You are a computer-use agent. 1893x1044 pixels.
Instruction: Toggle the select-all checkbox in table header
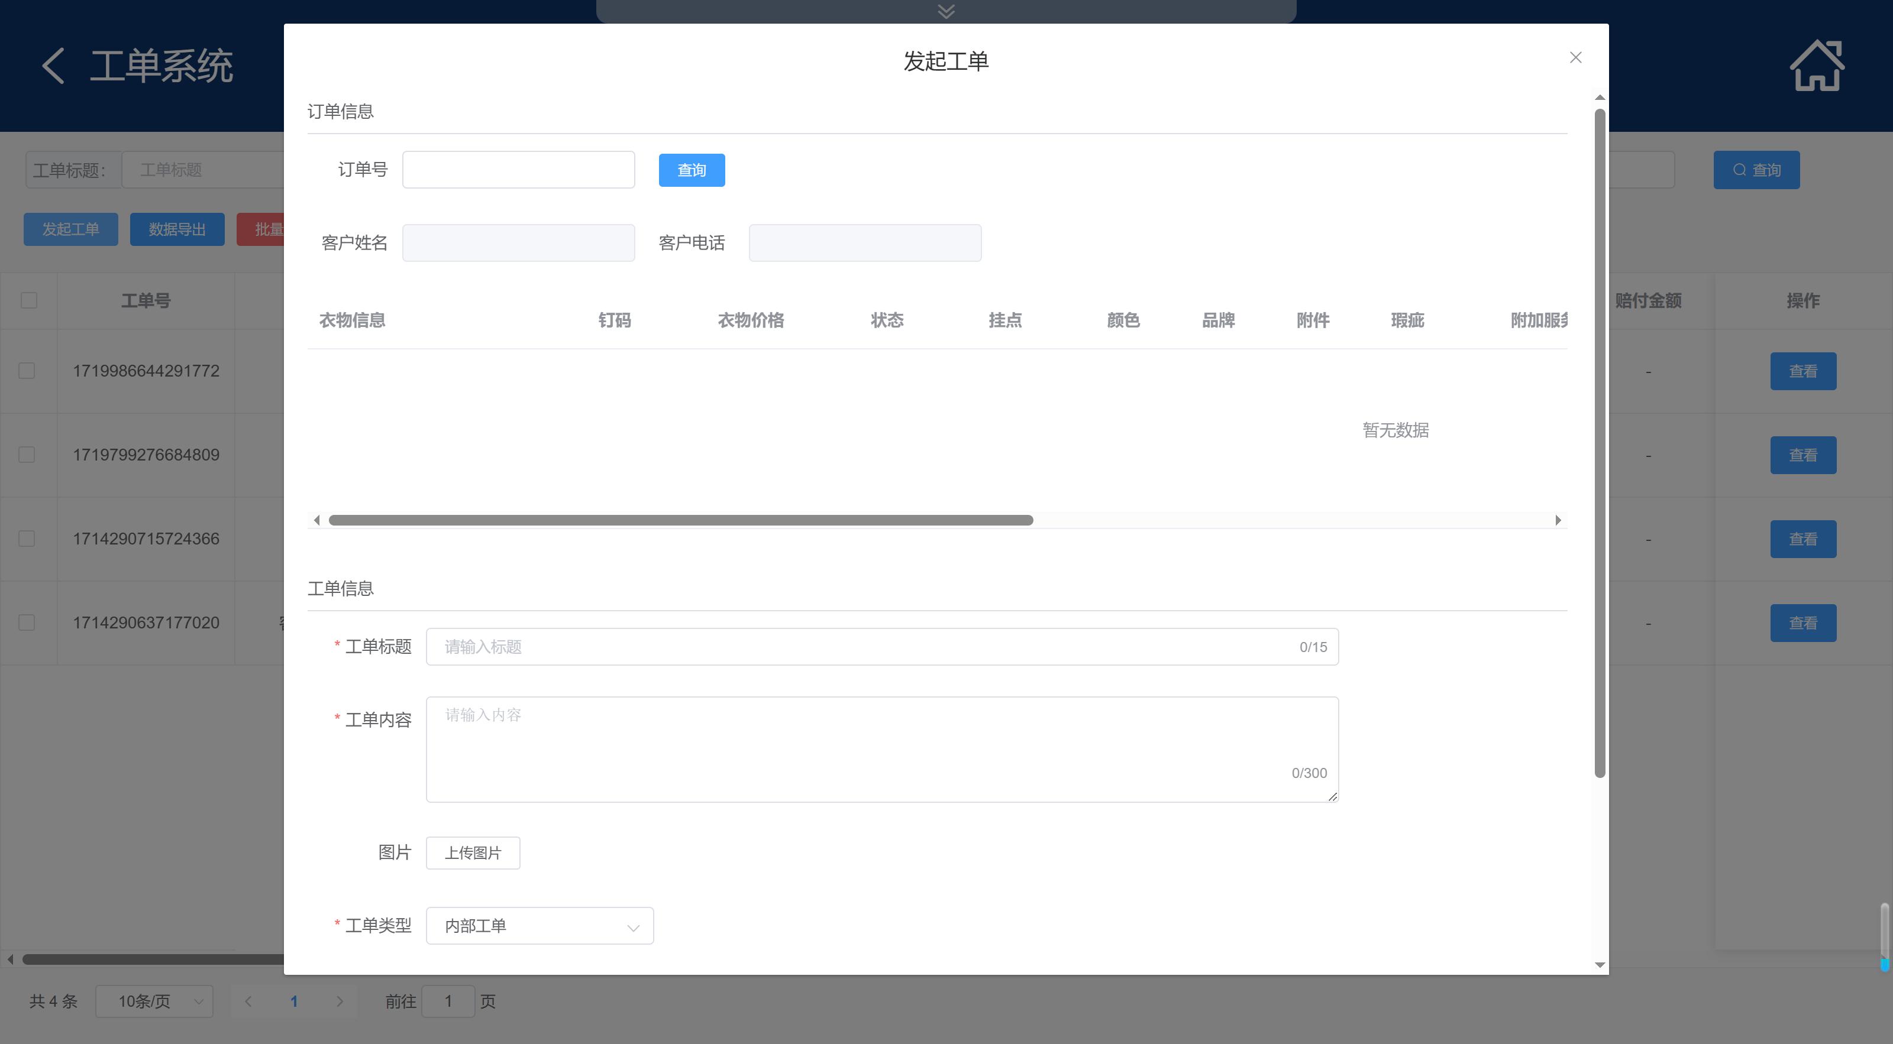(x=28, y=300)
